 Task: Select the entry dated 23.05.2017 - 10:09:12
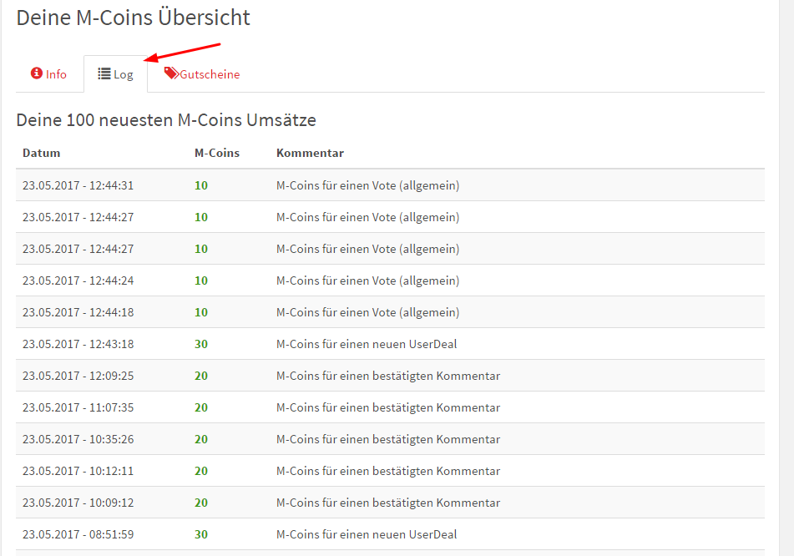point(78,503)
